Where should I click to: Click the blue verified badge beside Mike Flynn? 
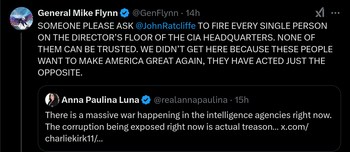(125, 13)
